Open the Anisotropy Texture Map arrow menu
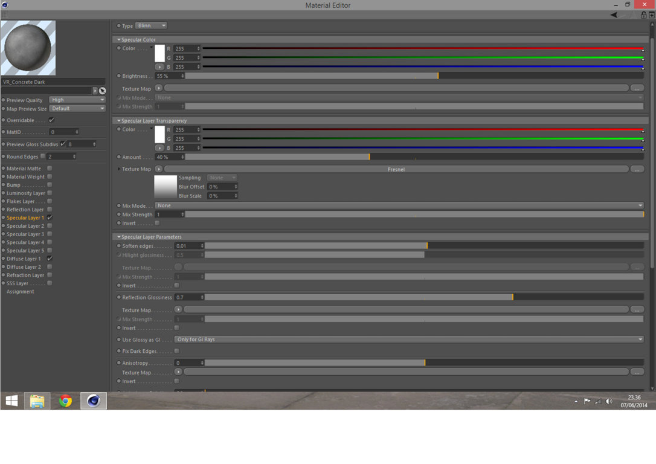Screen dimensions: 656x464 click(x=178, y=372)
